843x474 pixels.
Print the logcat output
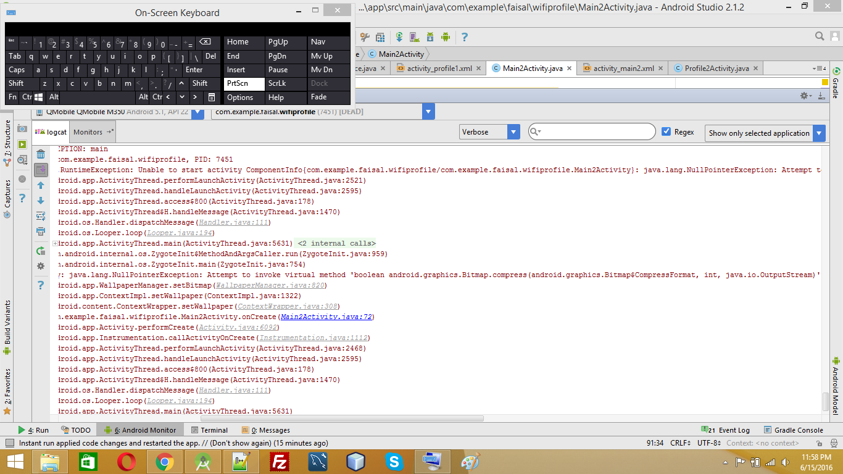pos(41,231)
